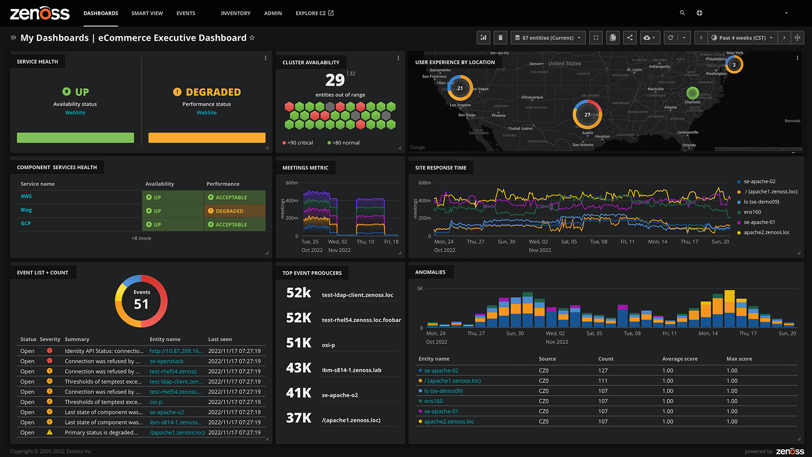Show +8 more component services
The height and width of the screenshot is (457, 812).
click(x=141, y=238)
